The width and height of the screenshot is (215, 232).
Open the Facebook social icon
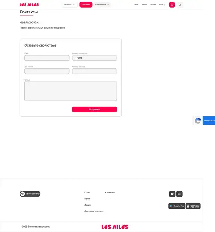pos(172,194)
